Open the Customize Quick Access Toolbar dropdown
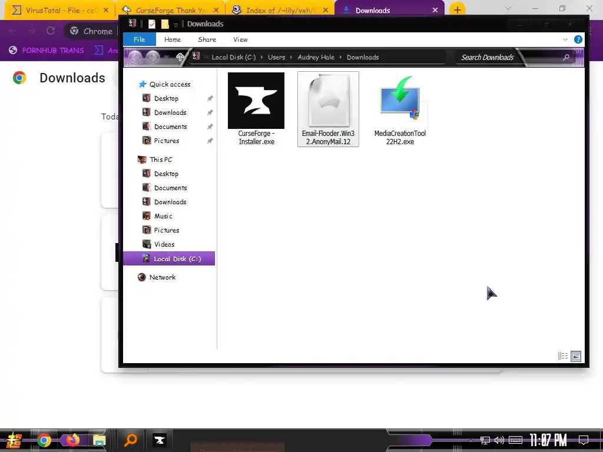The height and width of the screenshot is (452, 603). 175,25
